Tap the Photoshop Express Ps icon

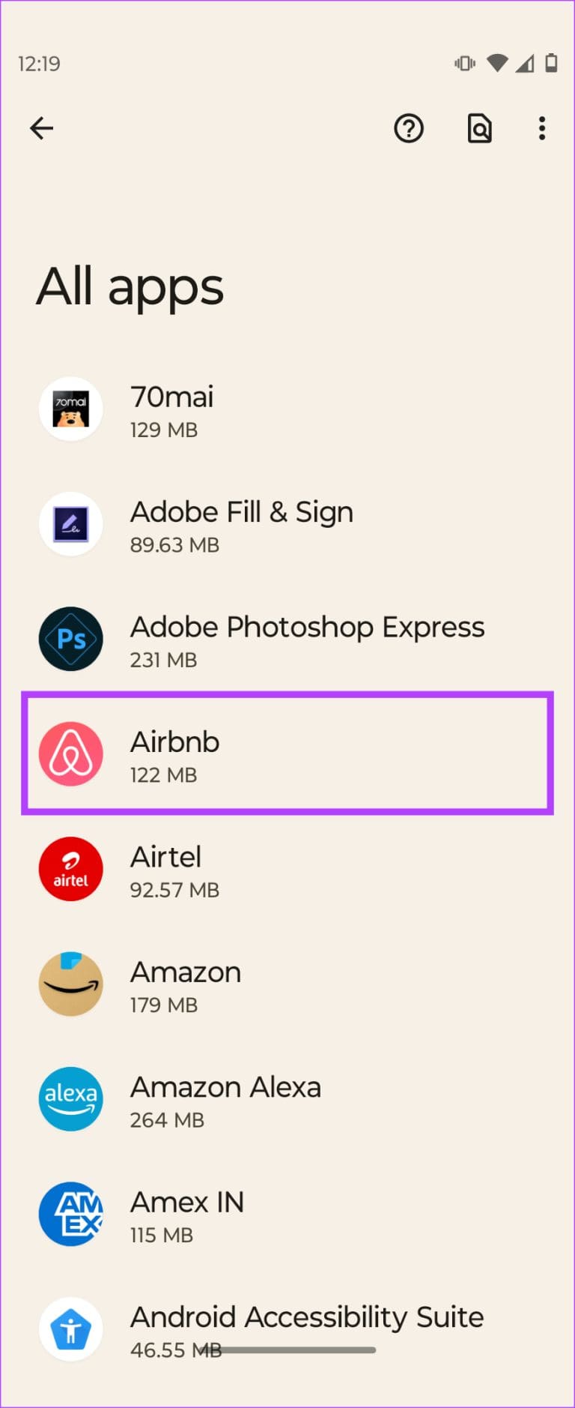pos(71,639)
